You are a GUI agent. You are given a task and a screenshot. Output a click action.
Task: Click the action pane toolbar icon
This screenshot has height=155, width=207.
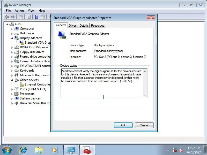click(43, 17)
